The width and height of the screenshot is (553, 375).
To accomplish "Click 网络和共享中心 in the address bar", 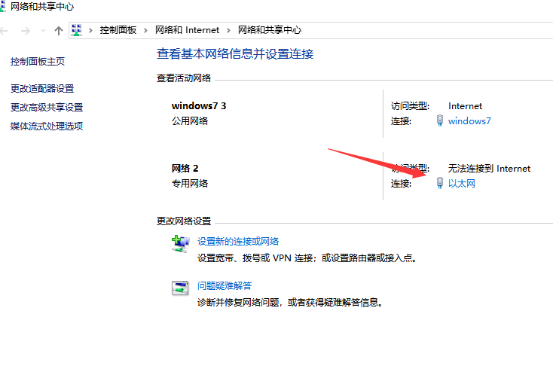I will [x=270, y=30].
